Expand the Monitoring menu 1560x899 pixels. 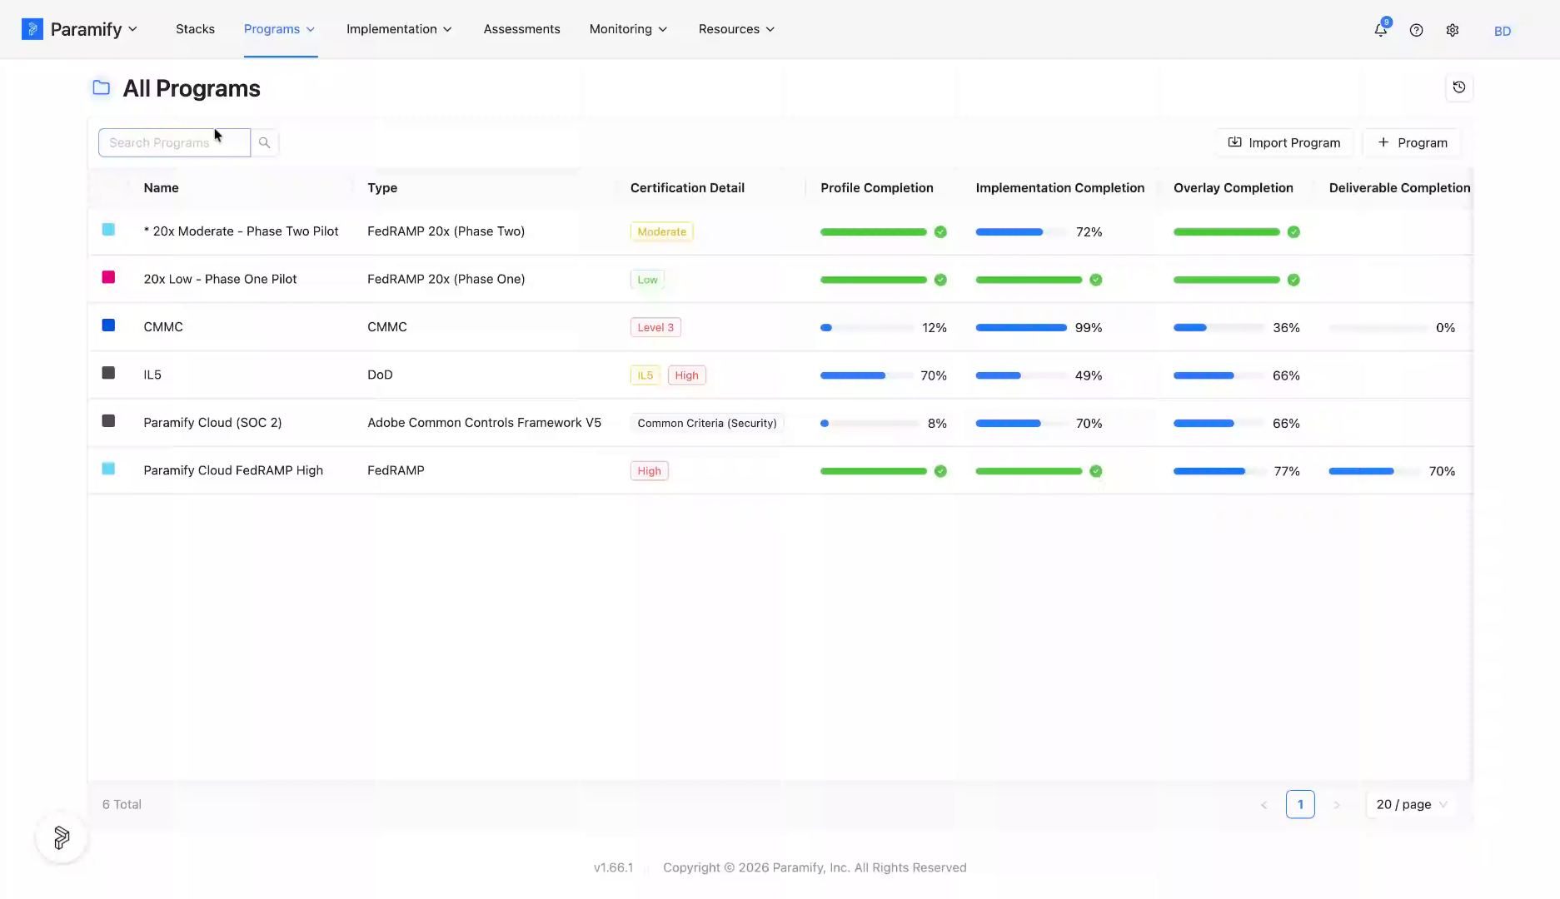point(628,29)
